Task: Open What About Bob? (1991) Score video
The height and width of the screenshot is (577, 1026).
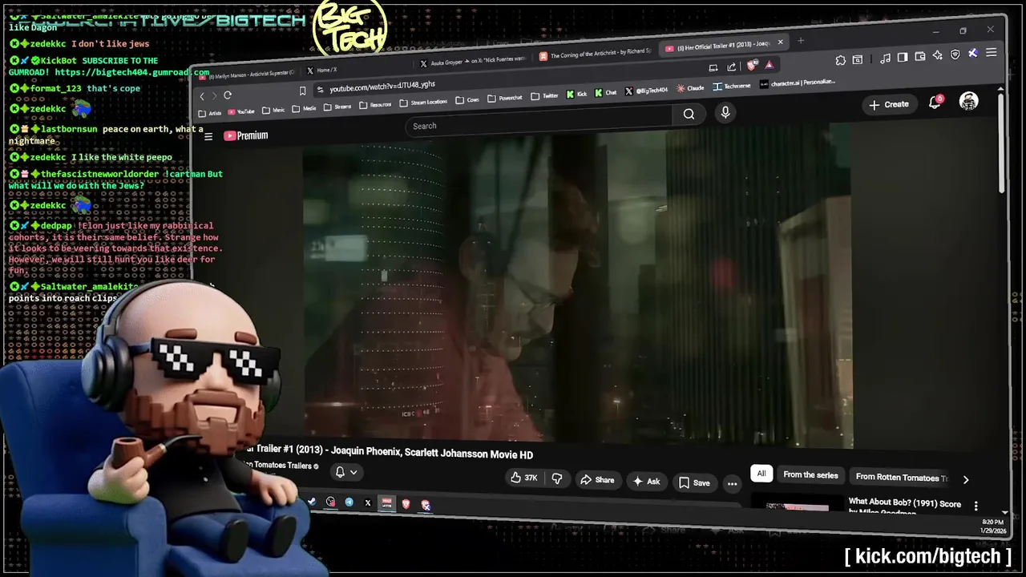Action: pos(904,504)
